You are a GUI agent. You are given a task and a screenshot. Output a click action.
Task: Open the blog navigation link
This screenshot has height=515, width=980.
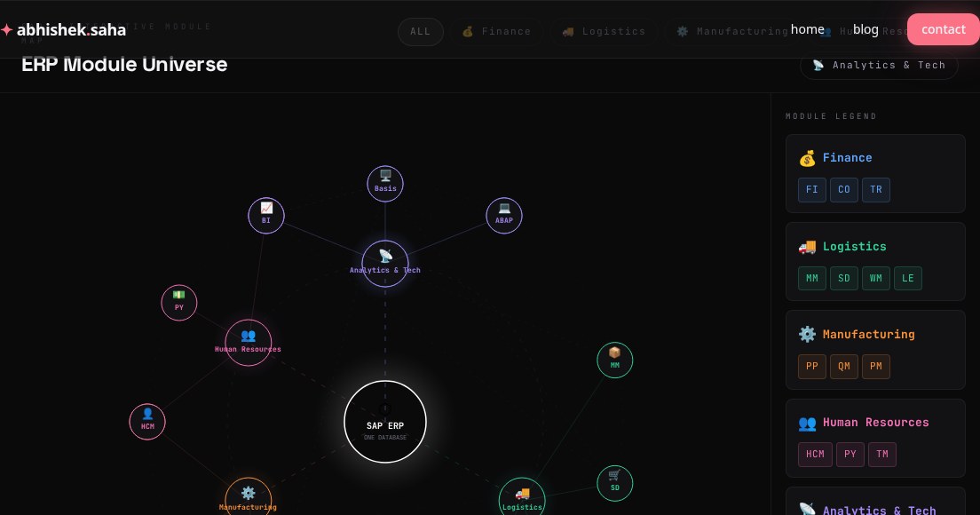pyautogui.click(x=865, y=29)
